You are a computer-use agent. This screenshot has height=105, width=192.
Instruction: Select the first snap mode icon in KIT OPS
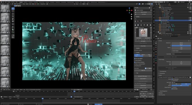[146, 68]
